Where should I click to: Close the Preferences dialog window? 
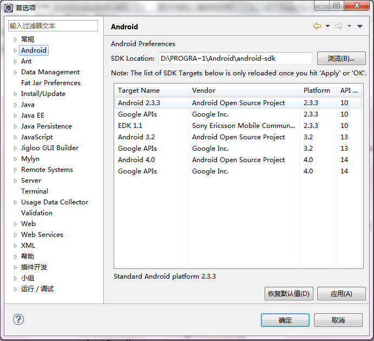coord(357,6)
